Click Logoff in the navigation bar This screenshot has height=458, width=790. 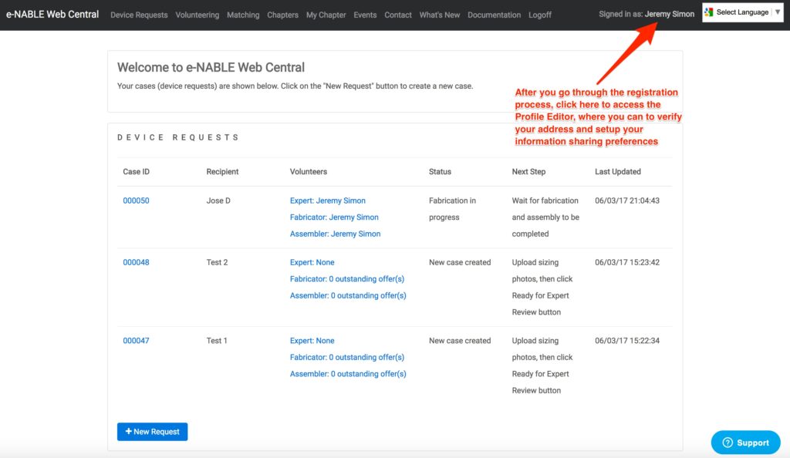(x=539, y=15)
